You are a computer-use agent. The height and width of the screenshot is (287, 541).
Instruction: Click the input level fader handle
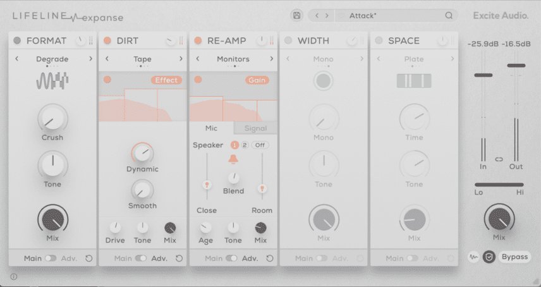click(483, 75)
